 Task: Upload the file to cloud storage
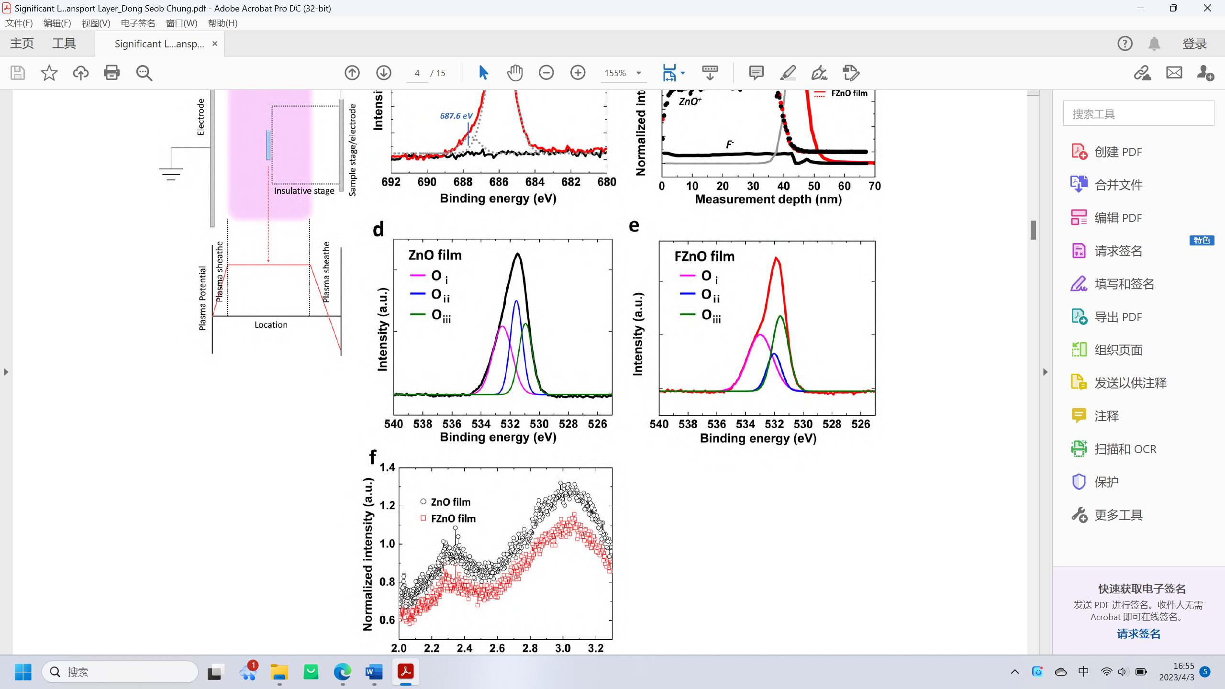tap(80, 73)
